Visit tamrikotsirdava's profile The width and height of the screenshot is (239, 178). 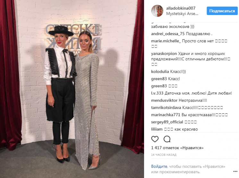(166, 108)
